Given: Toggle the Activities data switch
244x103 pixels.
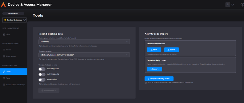Looking at the screenshot, I should pyautogui.click(x=42, y=74).
